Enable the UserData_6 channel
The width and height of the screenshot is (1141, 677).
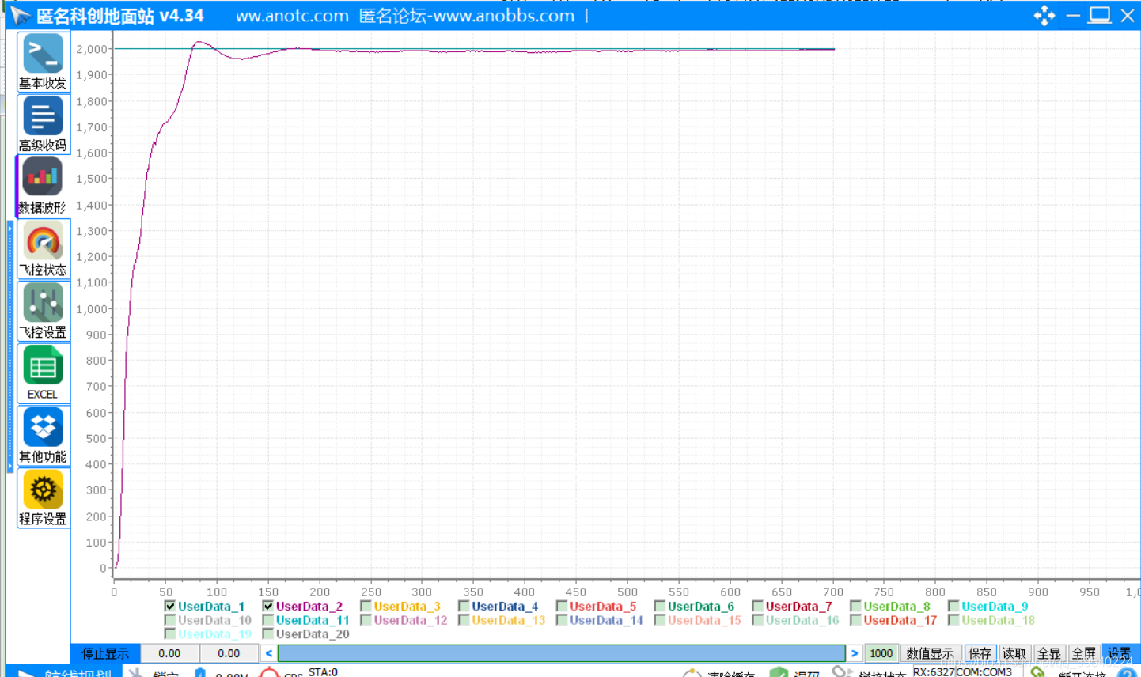[x=660, y=607]
